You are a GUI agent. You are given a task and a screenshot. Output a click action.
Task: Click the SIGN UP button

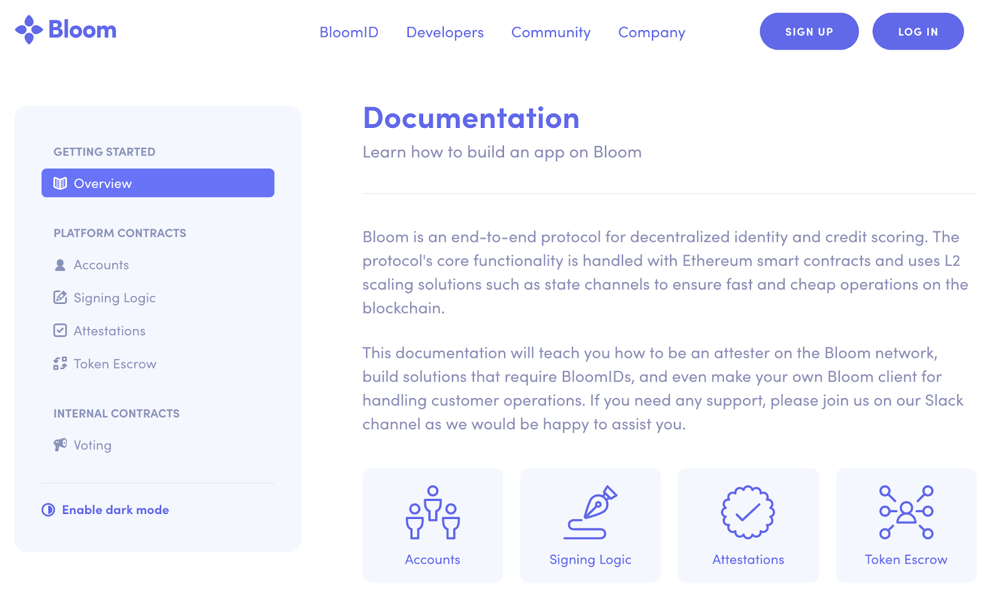point(809,31)
